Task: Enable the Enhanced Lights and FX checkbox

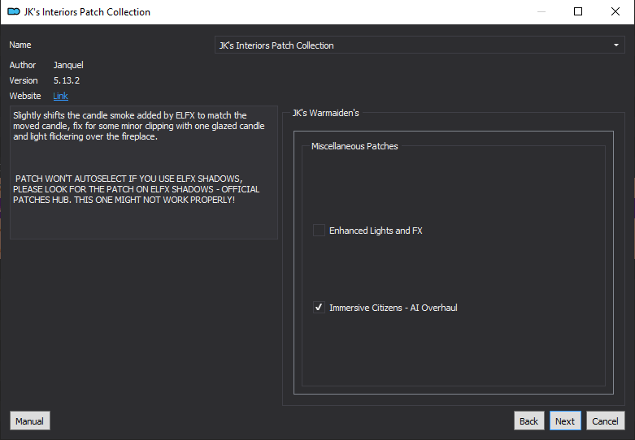Action: (319, 231)
